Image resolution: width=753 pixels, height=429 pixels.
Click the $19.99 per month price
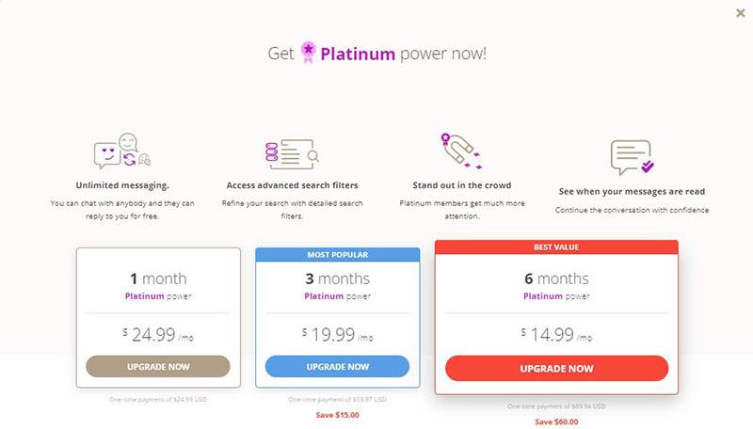[338, 335]
